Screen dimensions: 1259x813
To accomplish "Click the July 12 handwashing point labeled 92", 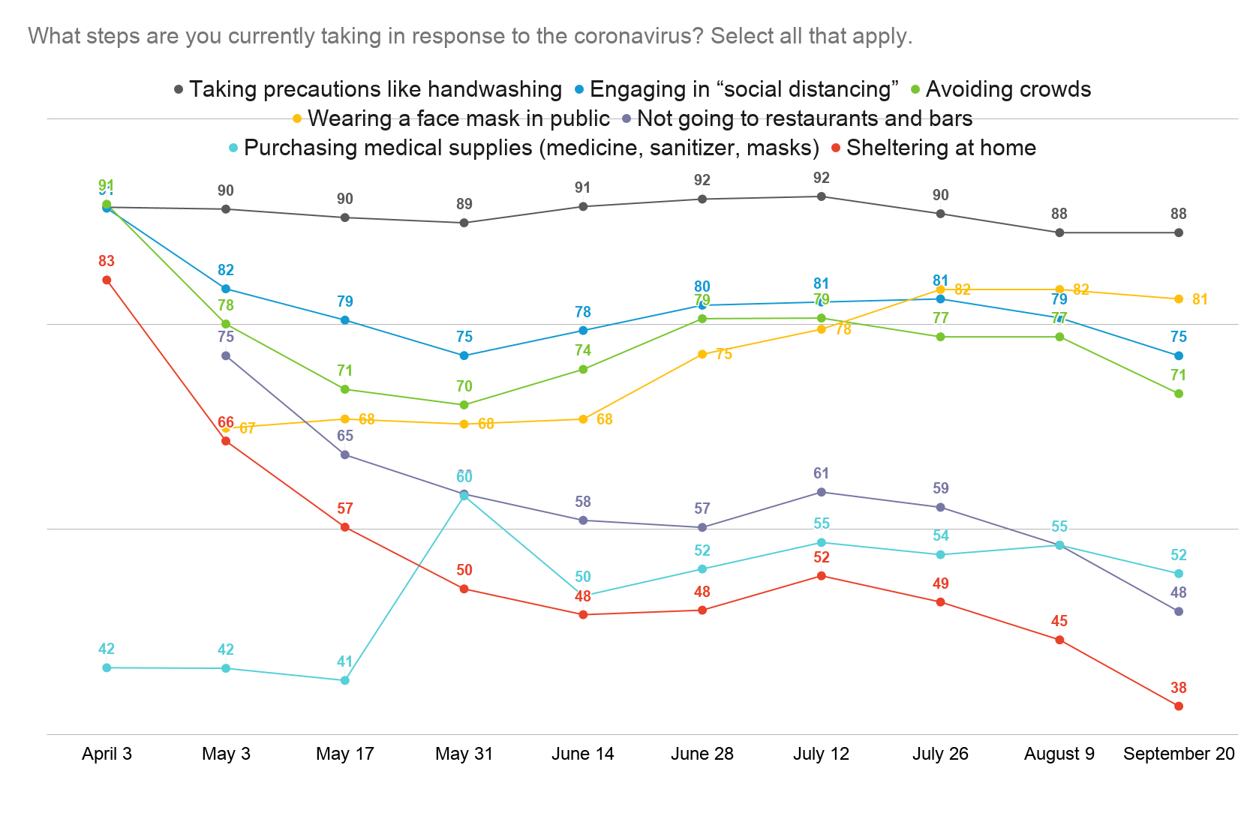I will [x=822, y=196].
